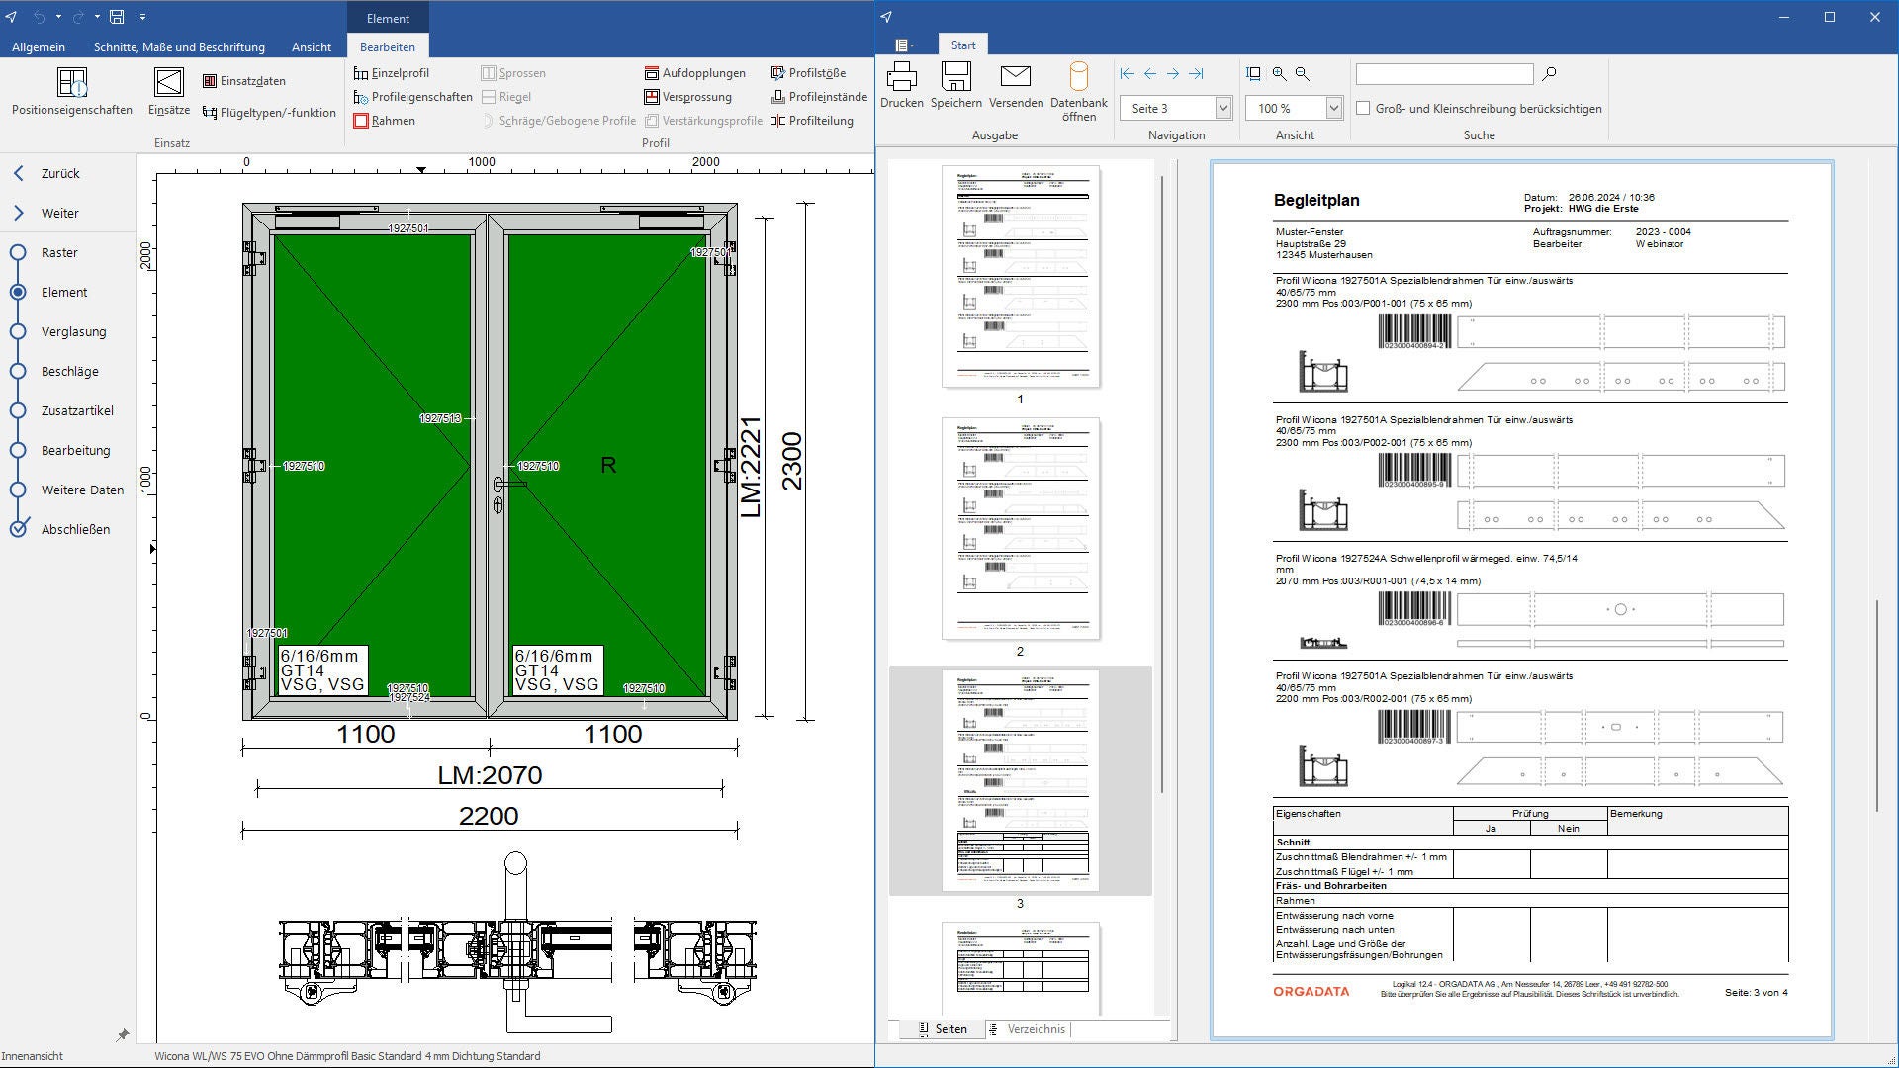1899x1068 pixels.
Task: Open the Allgemein tab
Action: [x=39, y=46]
